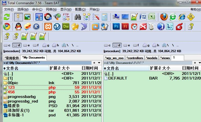The image size is (201, 122).
Task: Sort left panel by 大小 column
Action: click(x=71, y=68)
